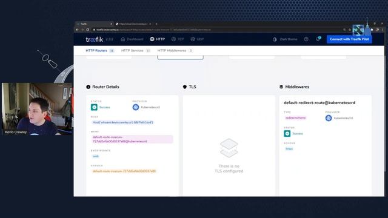Click the browser back arrow
This screenshot has width=388, height=218.
click(x=77, y=30)
